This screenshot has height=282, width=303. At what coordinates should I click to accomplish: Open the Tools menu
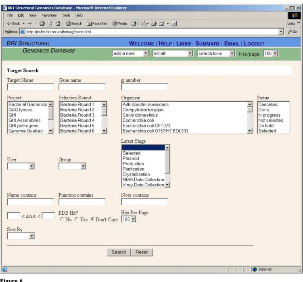tap(66, 15)
